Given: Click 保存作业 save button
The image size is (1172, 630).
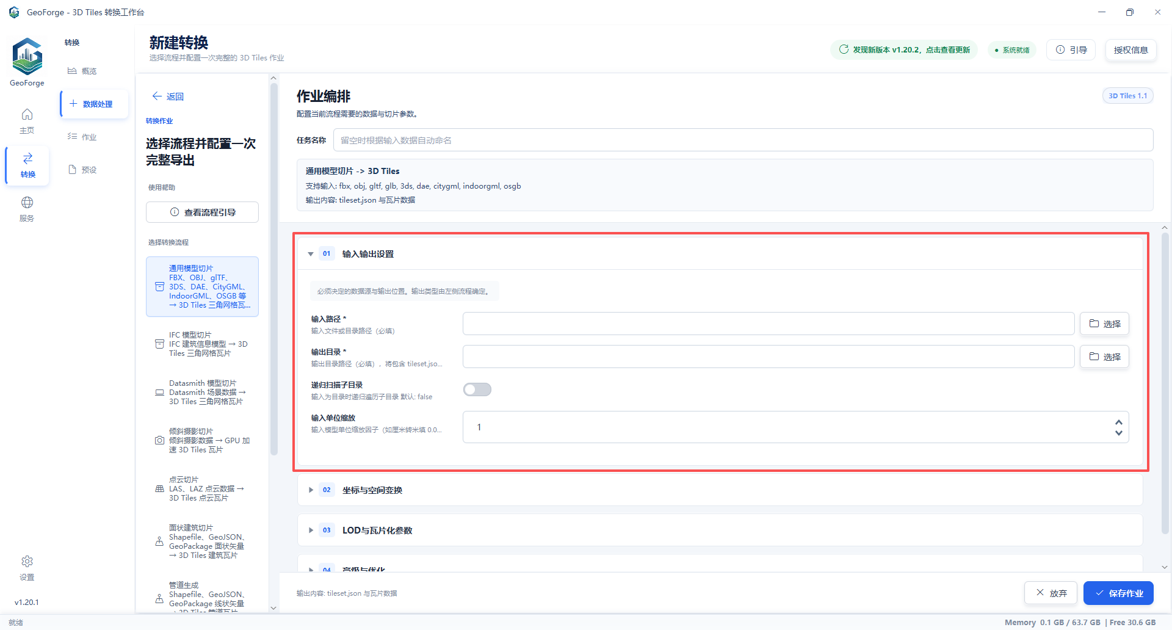Looking at the screenshot, I should coord(1118,593).
